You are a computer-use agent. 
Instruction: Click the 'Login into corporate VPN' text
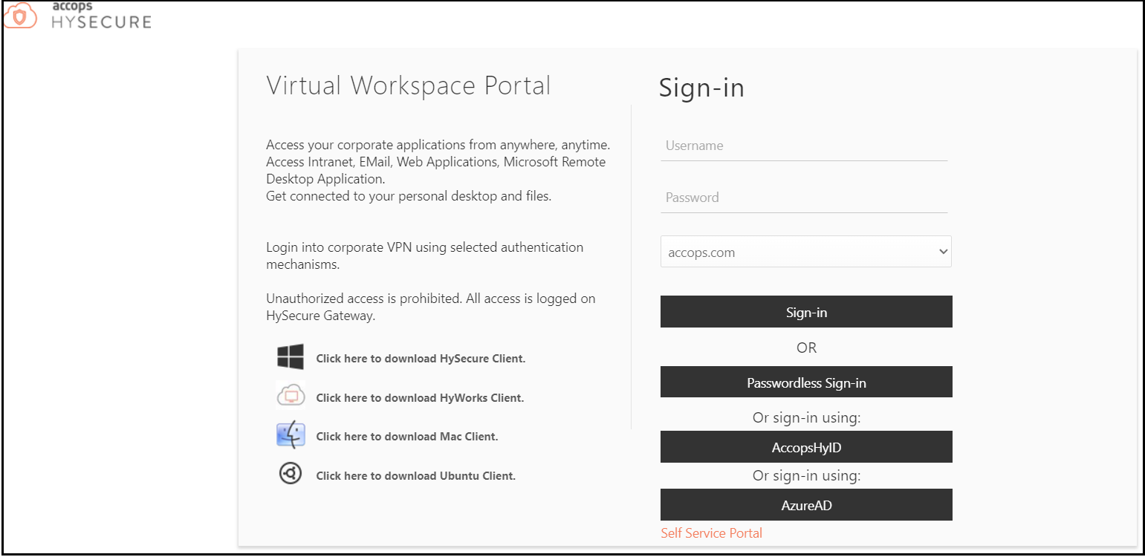pyautogui.click(x=425, y=255)
